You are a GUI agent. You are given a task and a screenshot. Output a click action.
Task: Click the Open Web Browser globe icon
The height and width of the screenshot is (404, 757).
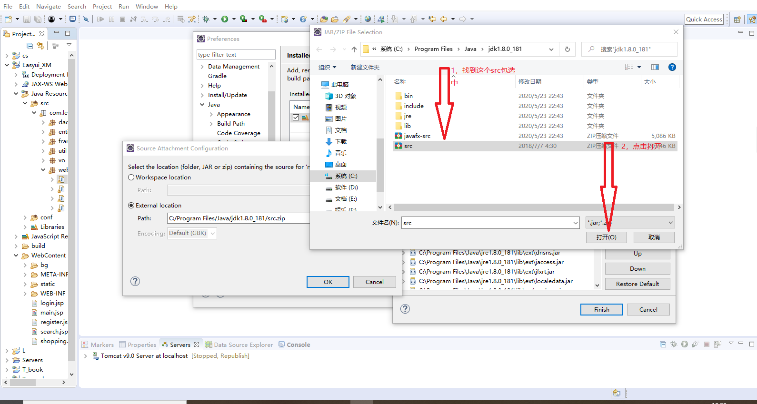[x=368, y=19]
